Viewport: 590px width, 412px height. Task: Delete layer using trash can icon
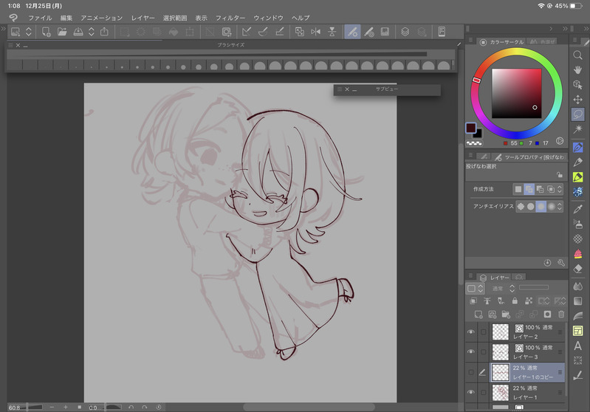[x=561, y=315]
